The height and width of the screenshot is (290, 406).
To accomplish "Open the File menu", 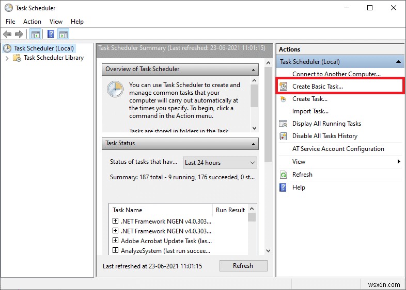I will coord(10,22).
